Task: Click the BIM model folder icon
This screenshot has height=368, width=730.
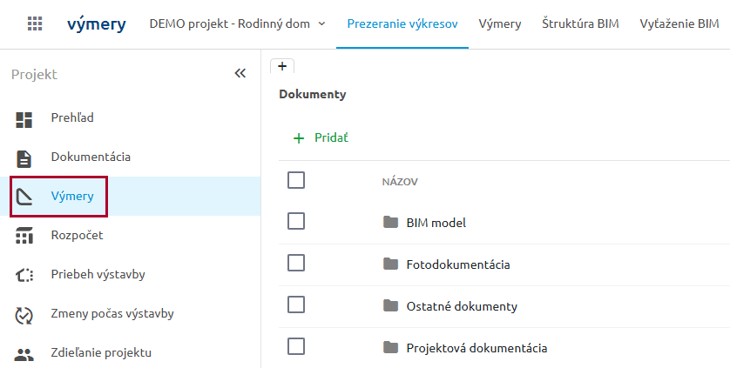Action: [x=390, y=223]
